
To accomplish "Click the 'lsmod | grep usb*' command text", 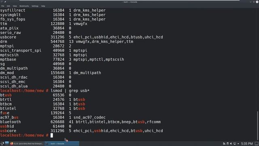I will coord(70,91).
